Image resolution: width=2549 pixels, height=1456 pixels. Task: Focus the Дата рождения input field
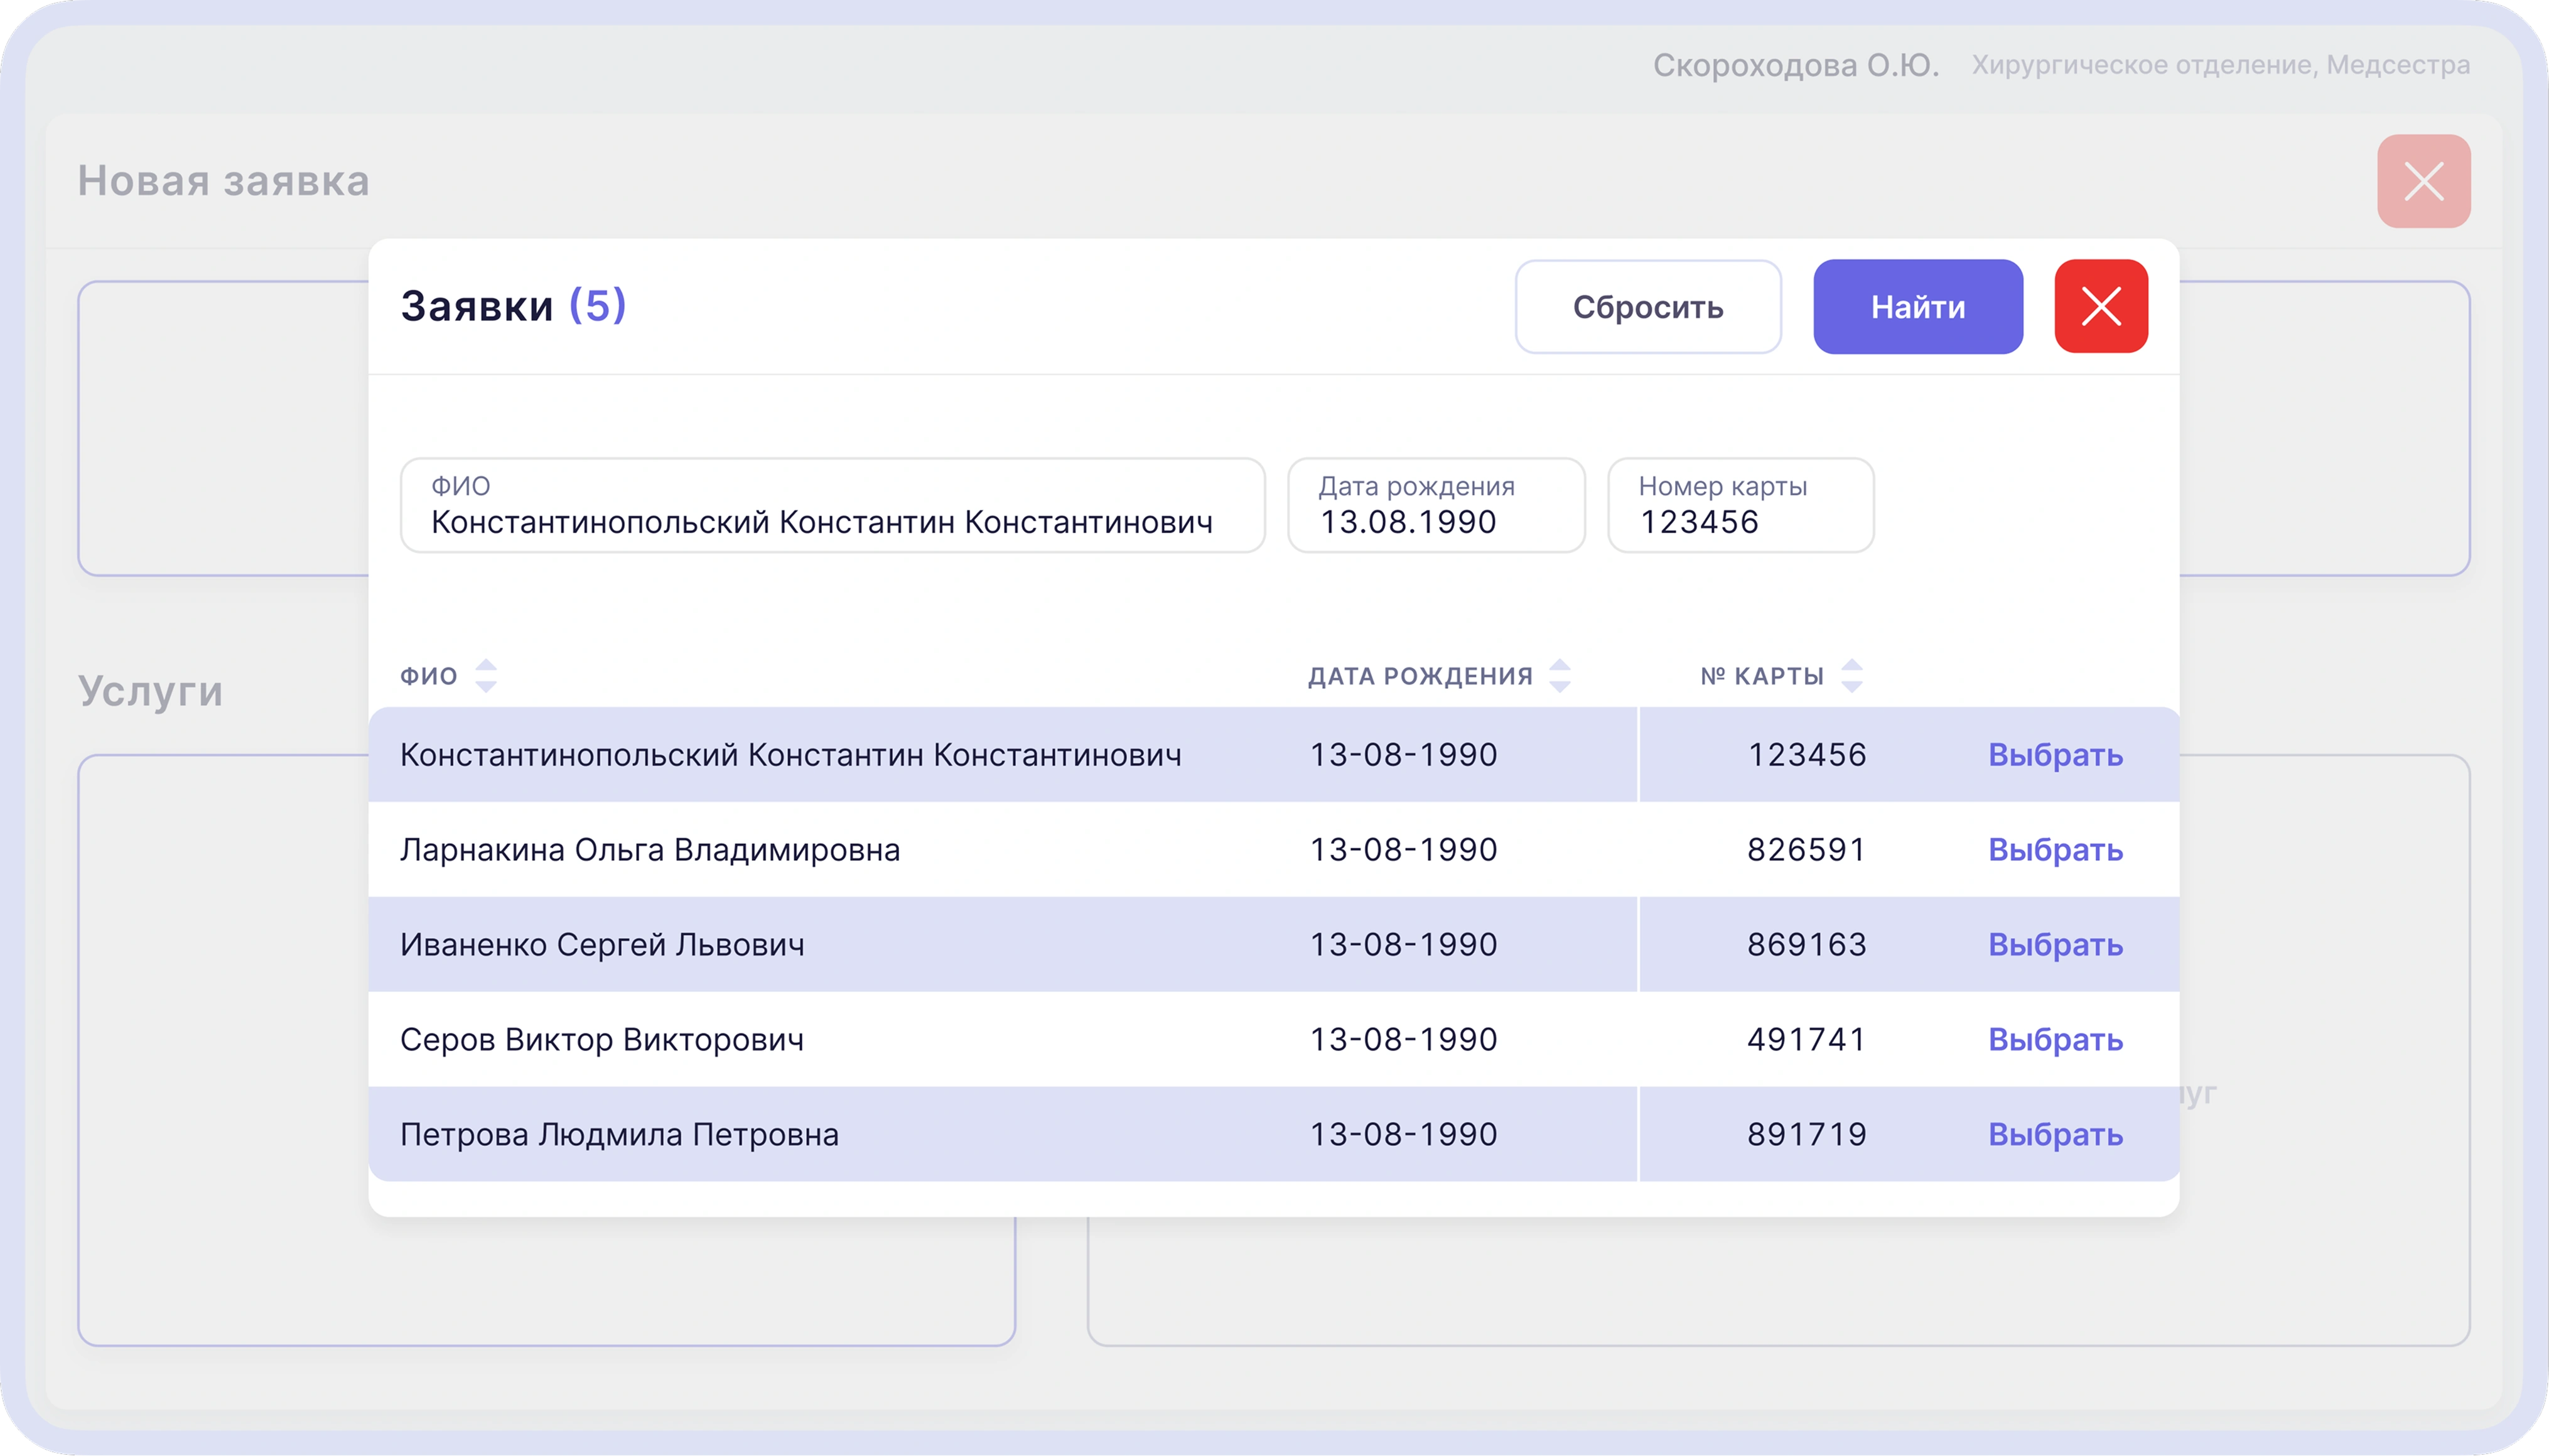[1436, 505]
